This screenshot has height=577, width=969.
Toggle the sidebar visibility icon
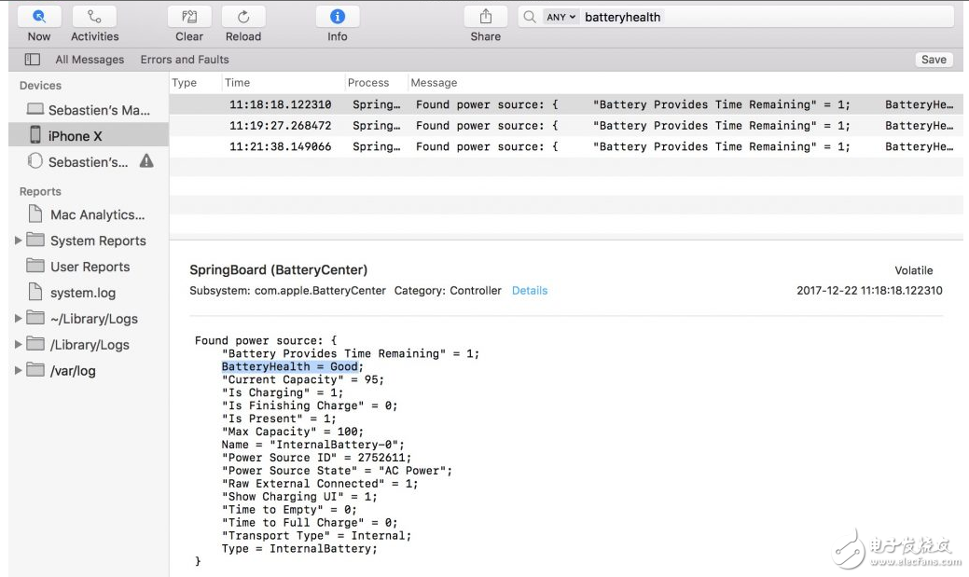(33, 60)
